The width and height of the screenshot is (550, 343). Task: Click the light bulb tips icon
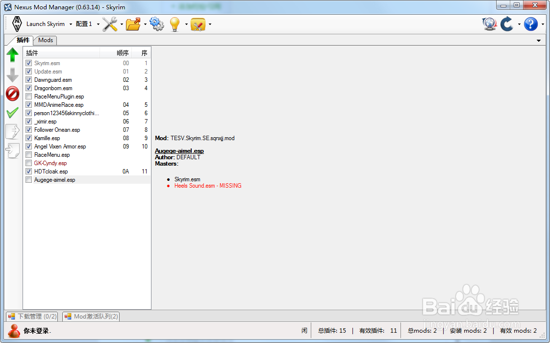175,24
